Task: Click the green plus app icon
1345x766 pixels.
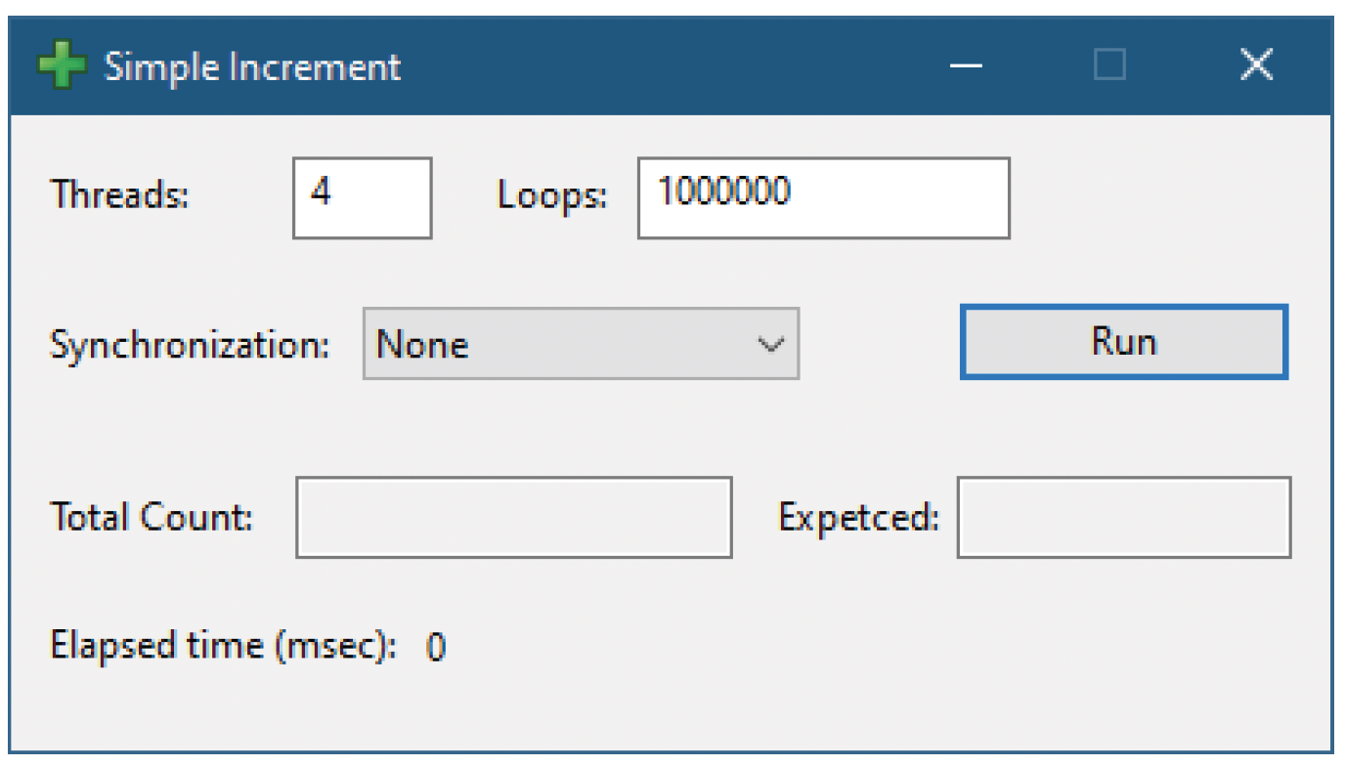Action: [x=61, y=66]
